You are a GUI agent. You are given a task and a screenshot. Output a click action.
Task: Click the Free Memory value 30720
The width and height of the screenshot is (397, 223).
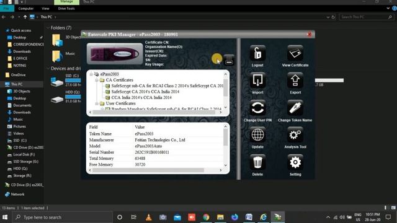click(140, 165)
